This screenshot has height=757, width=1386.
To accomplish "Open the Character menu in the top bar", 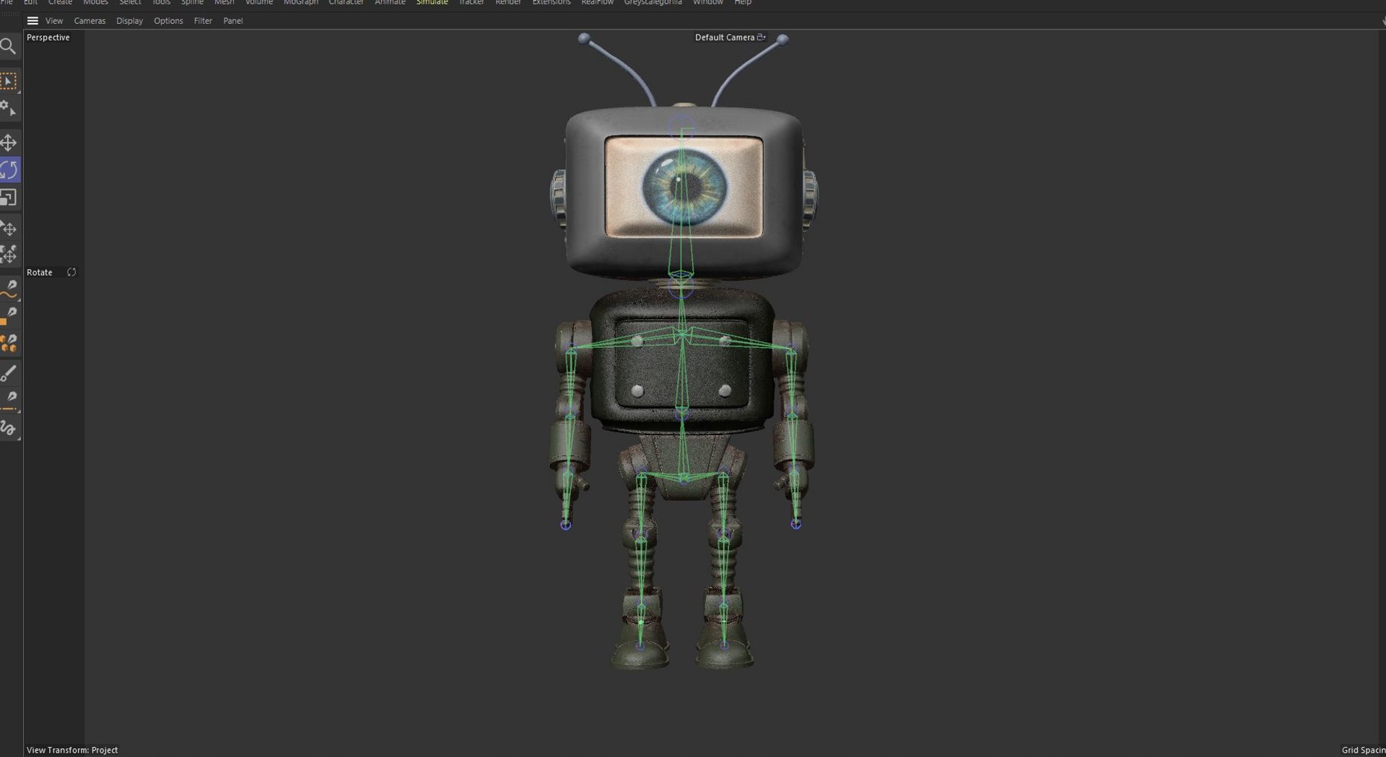I will click(346, 3).
